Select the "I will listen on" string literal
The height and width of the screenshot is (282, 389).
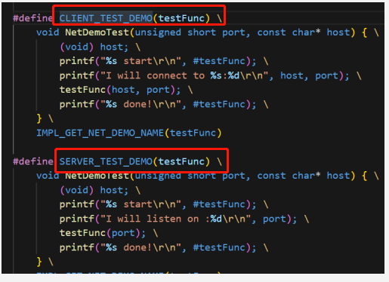pyautogui.click(x=175, y=219)
